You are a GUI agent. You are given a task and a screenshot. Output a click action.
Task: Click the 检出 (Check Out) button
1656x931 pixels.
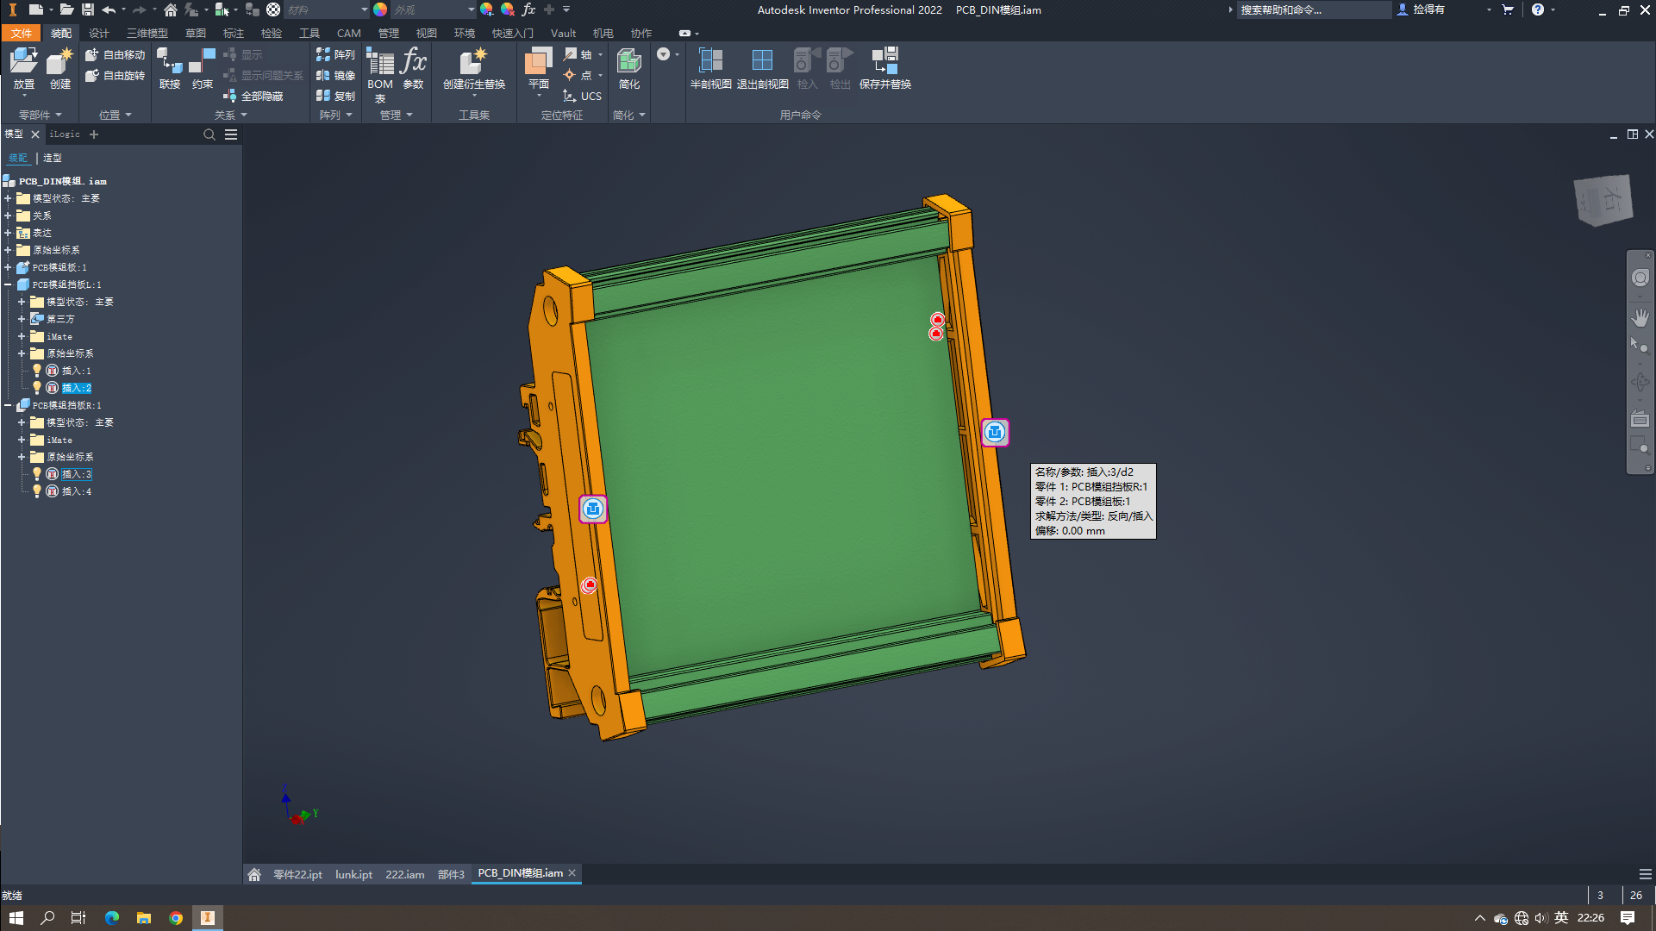click(x=839, y=69)
